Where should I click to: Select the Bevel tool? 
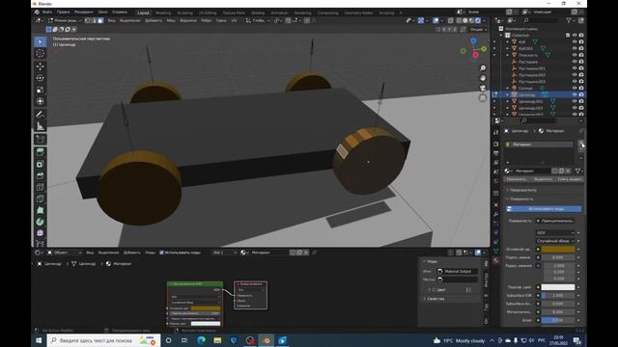41,175
